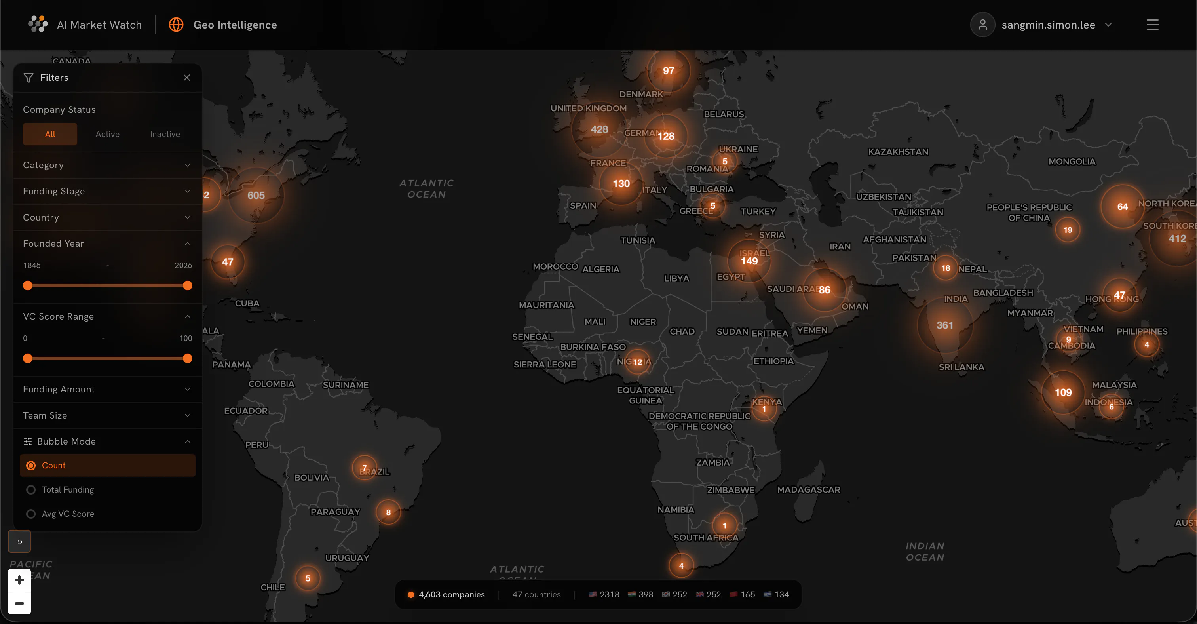Click the VC Score maximum slider handle
The image size is (1197, 624).
coord(187,358)
